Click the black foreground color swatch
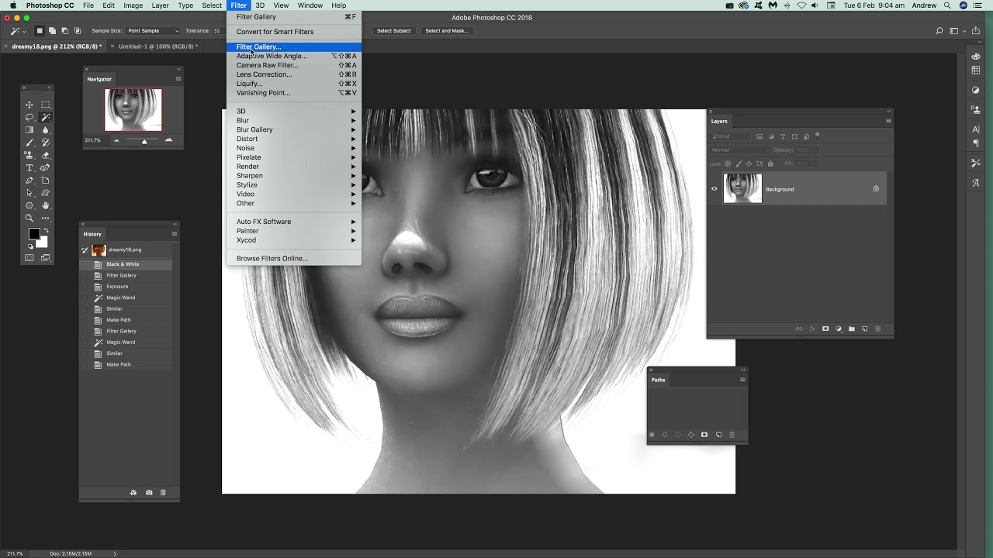The image size is (993, 558). 34,234
